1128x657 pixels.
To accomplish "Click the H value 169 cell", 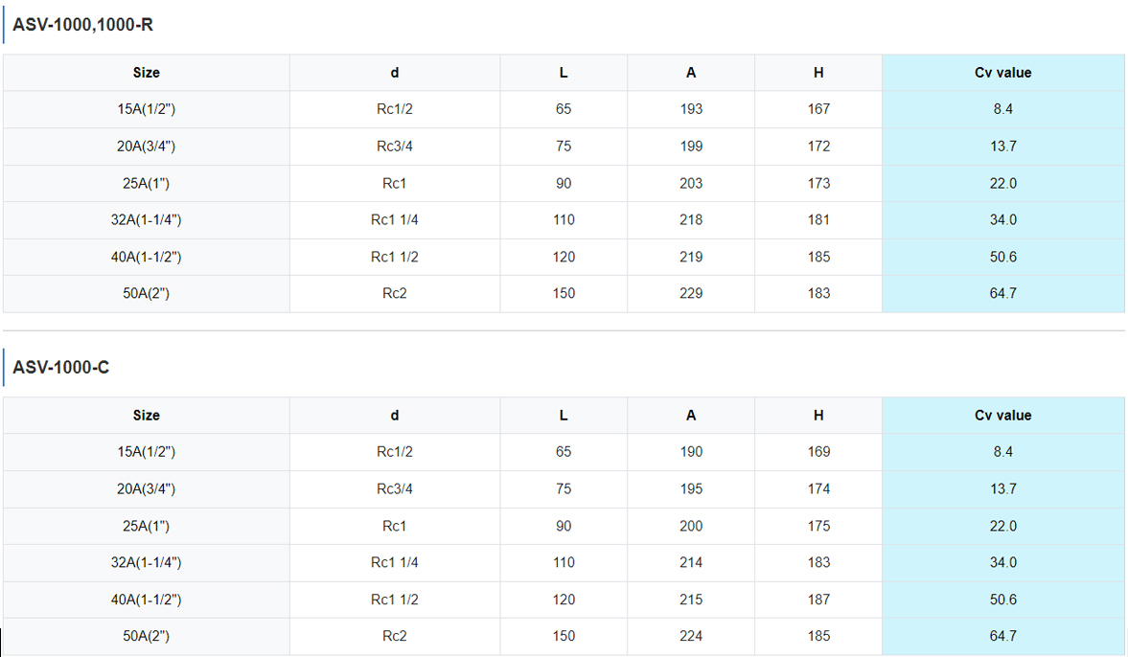I will (818, 452).
